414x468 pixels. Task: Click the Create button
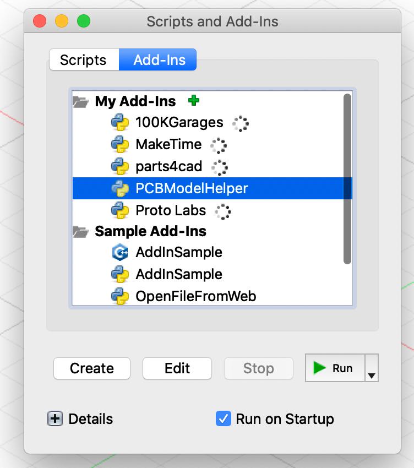(x=92, y=368)
